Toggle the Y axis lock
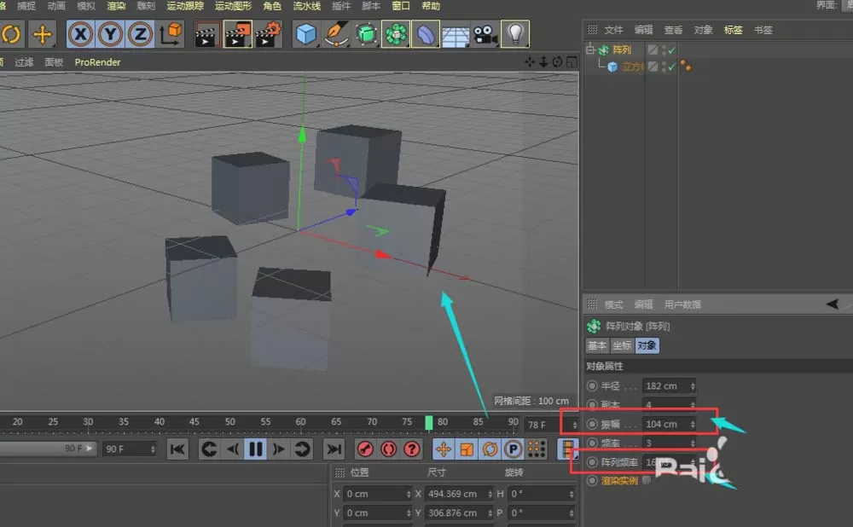The image size is (853, 527). (x=110, y=34)
